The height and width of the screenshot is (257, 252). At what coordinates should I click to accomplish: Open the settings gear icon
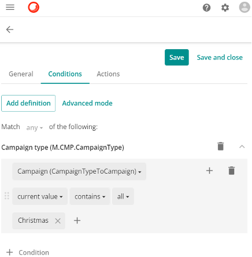click(x=225, y=8)
